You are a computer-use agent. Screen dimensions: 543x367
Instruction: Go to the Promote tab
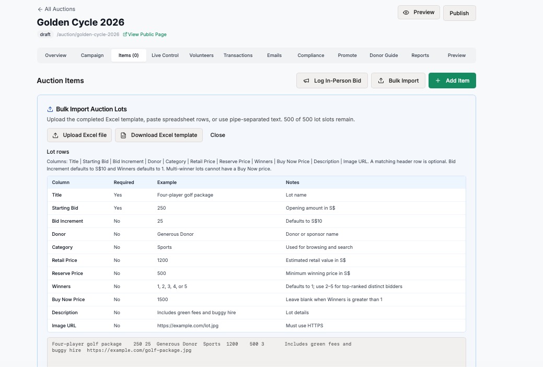[348, 55]
